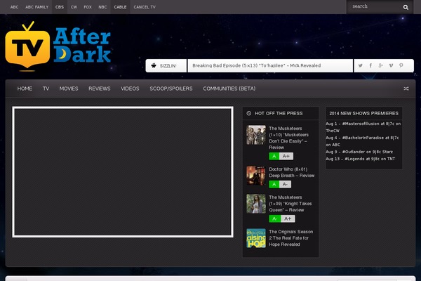Open the Cable menu item

click(120, 7)
